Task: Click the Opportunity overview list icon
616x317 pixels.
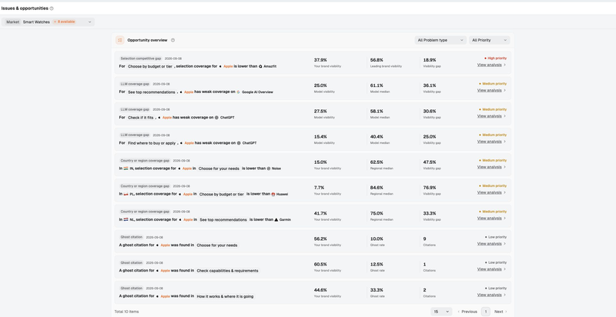Action: (120, 40)
